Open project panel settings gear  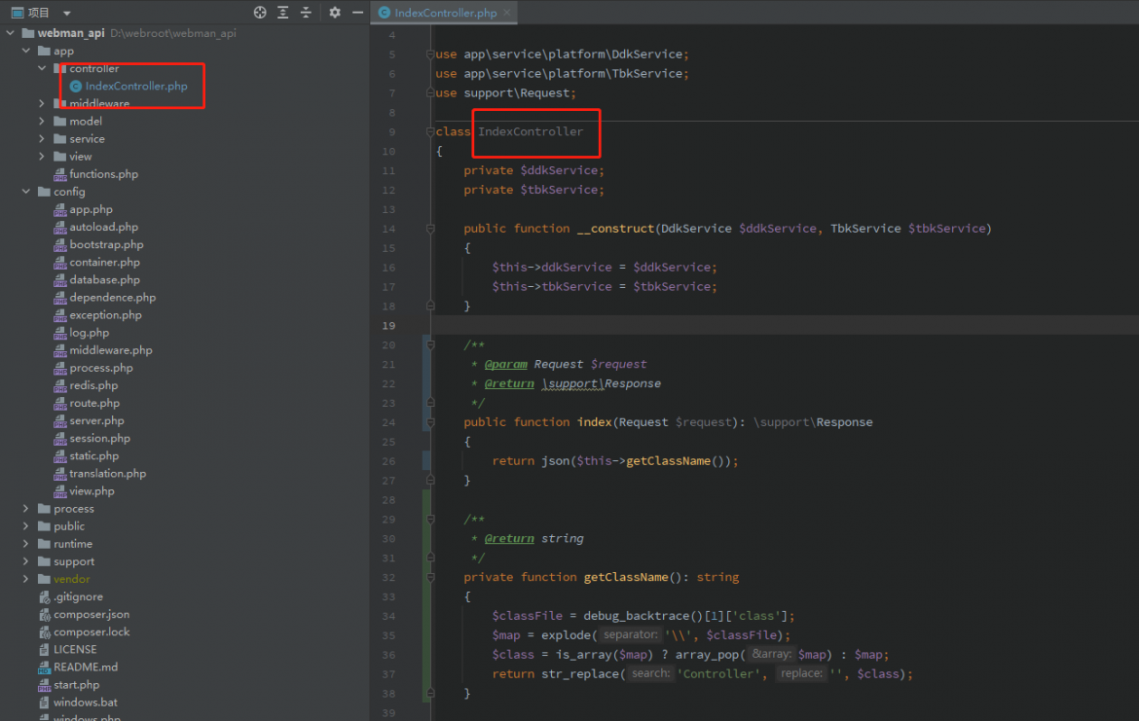(x=335, y=13)
